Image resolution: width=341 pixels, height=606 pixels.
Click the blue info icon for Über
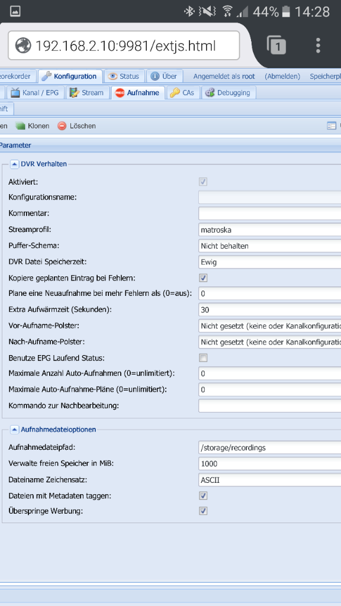155,76
